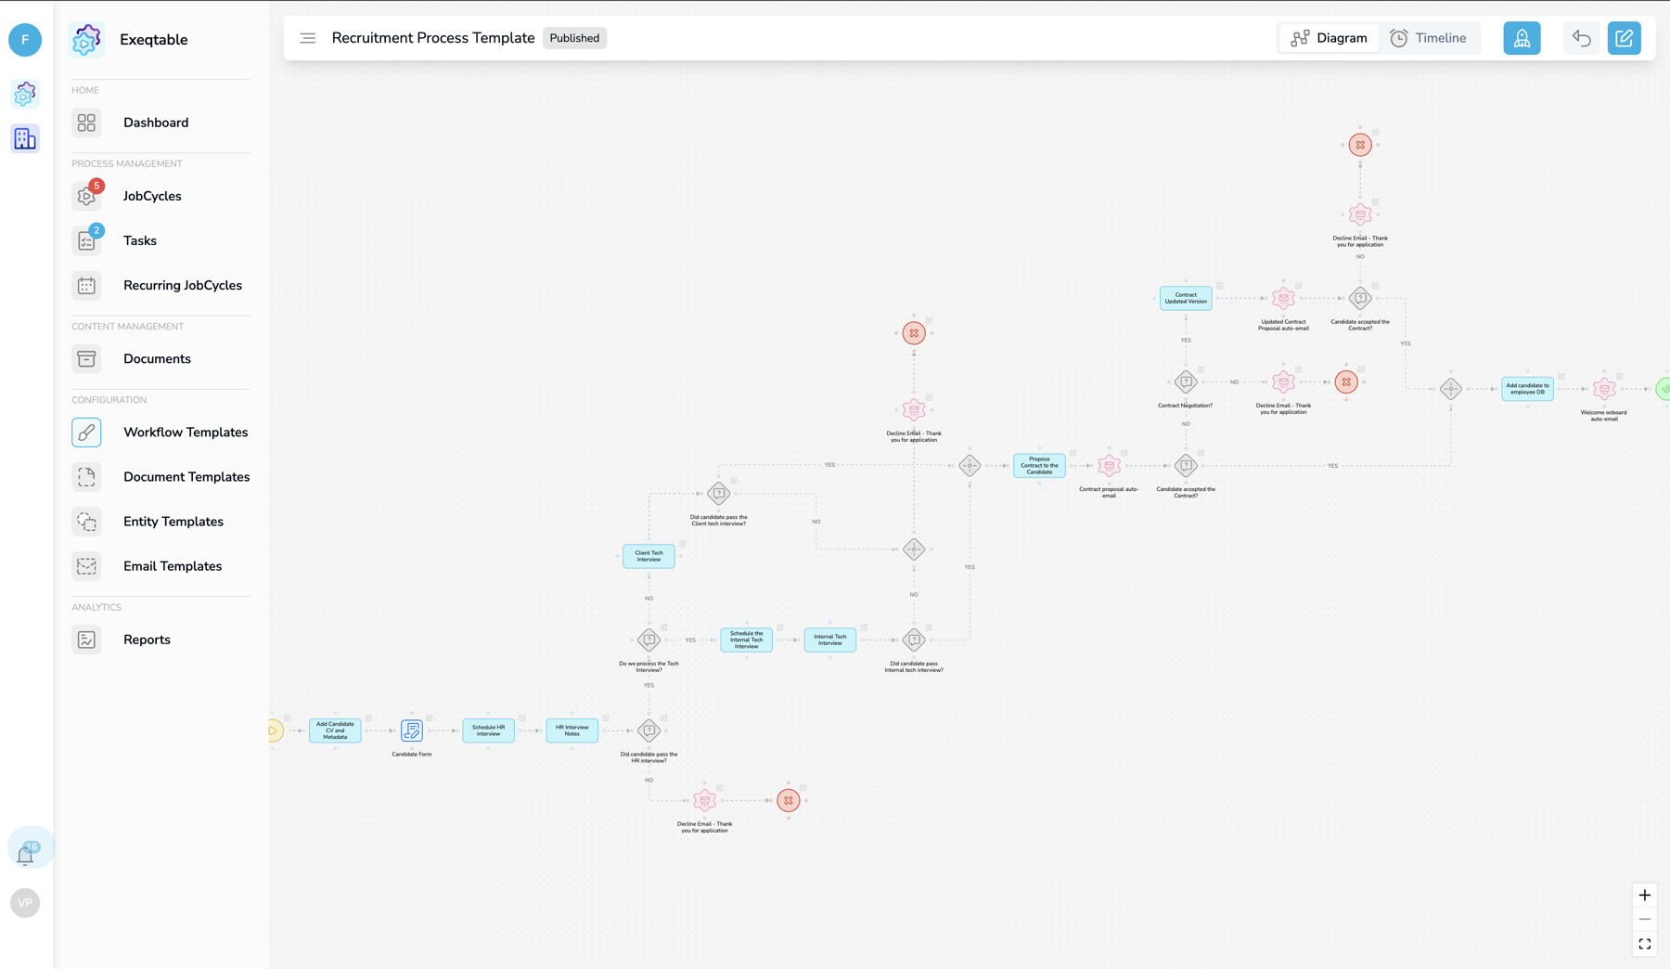Open Recurring JobCycles in sidebar
This screenshot has height=969, width=1670.
161,285
